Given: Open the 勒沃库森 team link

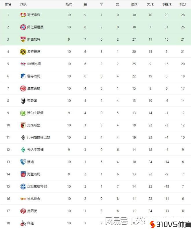Looking at the screenshot, I should (34, 15).
